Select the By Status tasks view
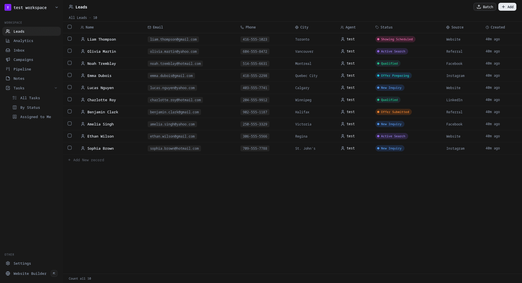 35,107
